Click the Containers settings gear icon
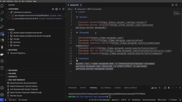 tap(56, 9)
